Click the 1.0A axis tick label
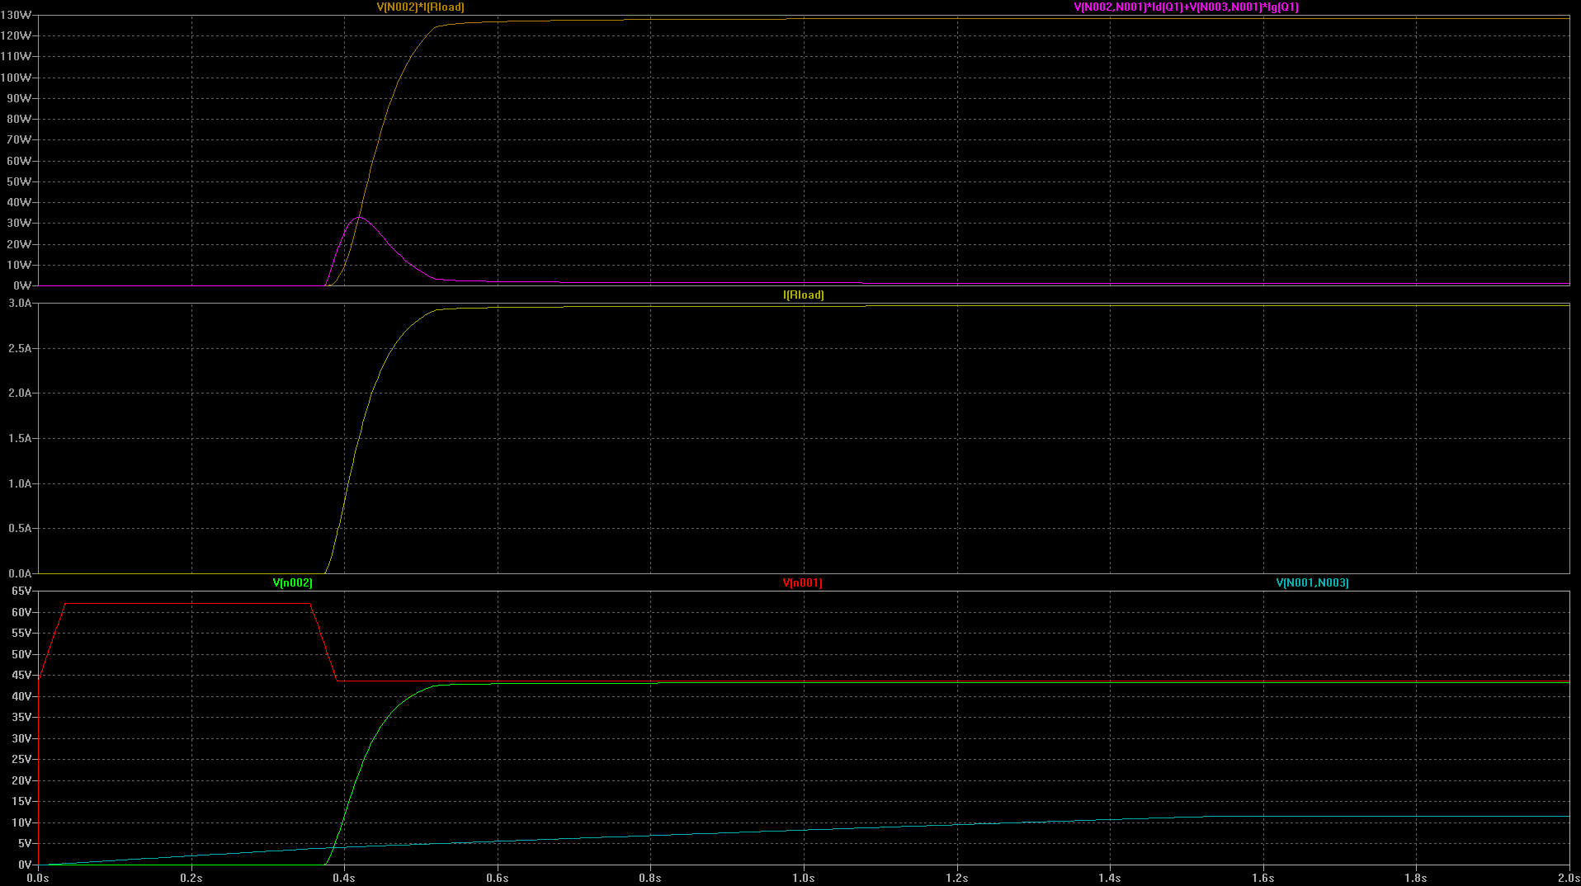 coord(20,483)
